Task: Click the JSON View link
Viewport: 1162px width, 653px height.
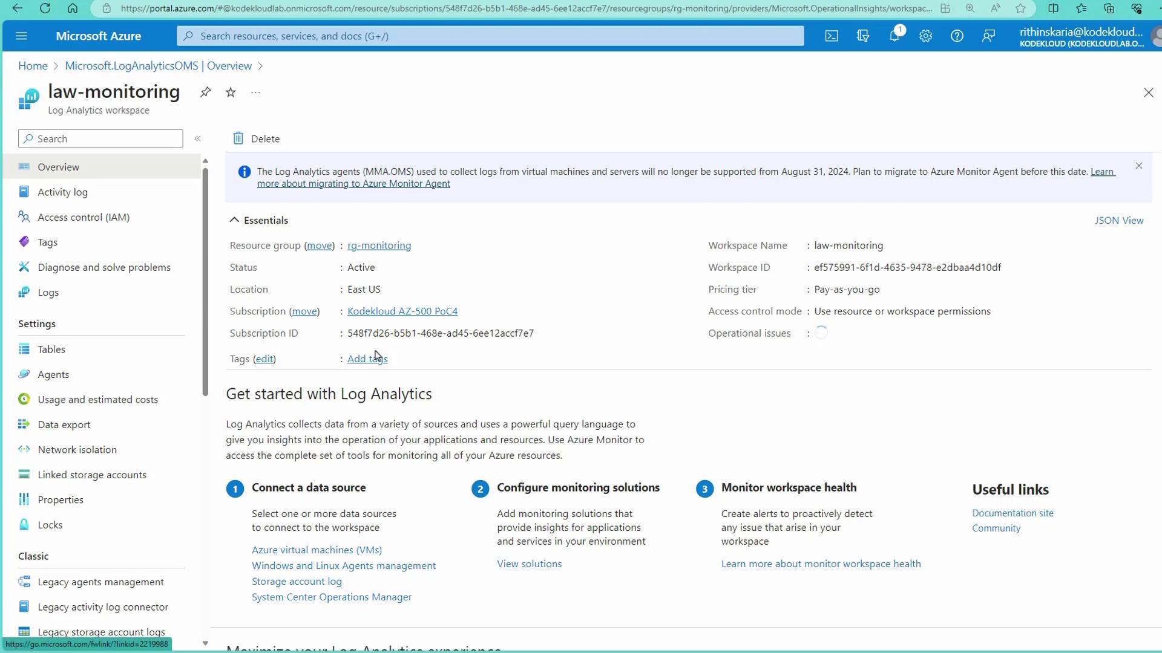Action: click(x=1118, y=220)
